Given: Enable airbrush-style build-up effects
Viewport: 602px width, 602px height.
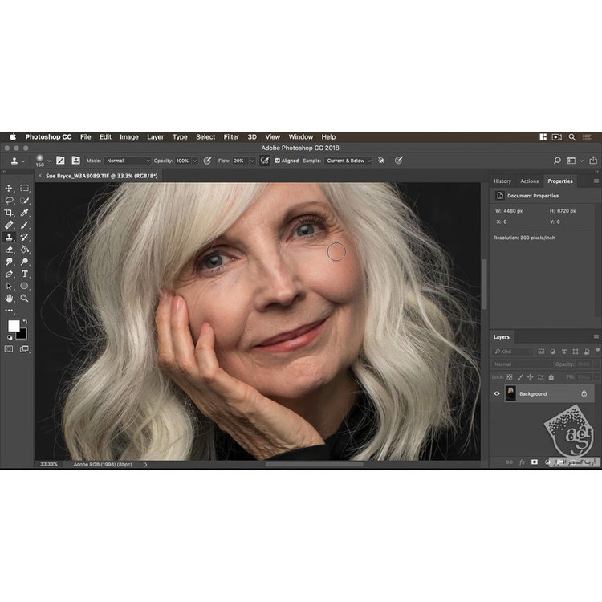Looking at the screenshot, I should click(x=264, y=161).
